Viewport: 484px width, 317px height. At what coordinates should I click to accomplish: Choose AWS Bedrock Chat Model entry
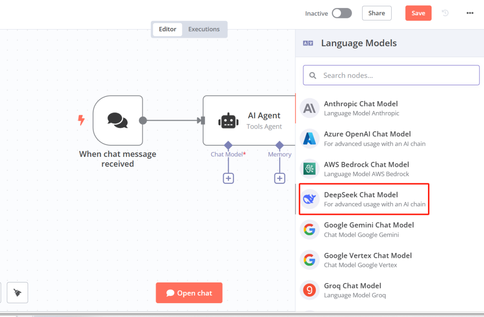pos(389,169)
